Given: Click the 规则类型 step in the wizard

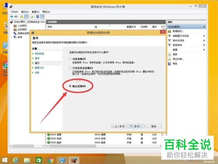Looking at the screenshot, I should pos(39,54).
